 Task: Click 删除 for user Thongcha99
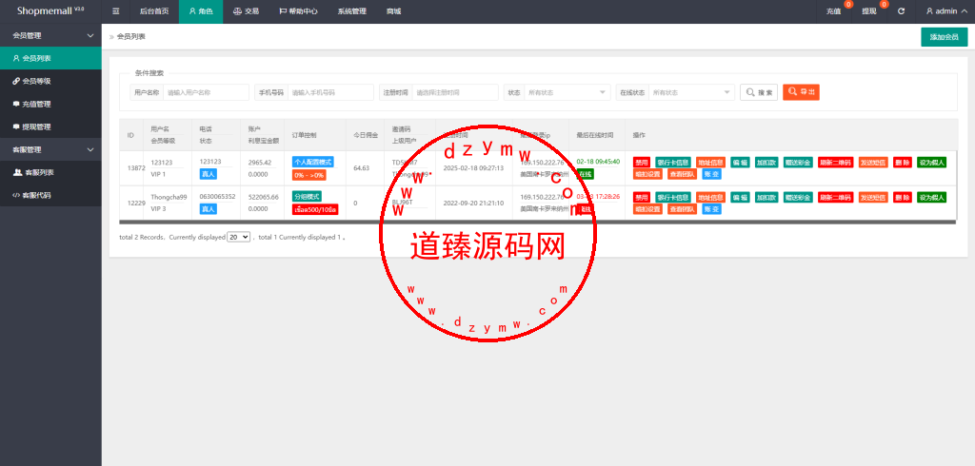click(903, 197)
